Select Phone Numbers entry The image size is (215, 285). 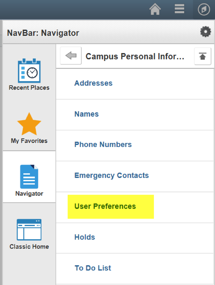pos(103,145)
